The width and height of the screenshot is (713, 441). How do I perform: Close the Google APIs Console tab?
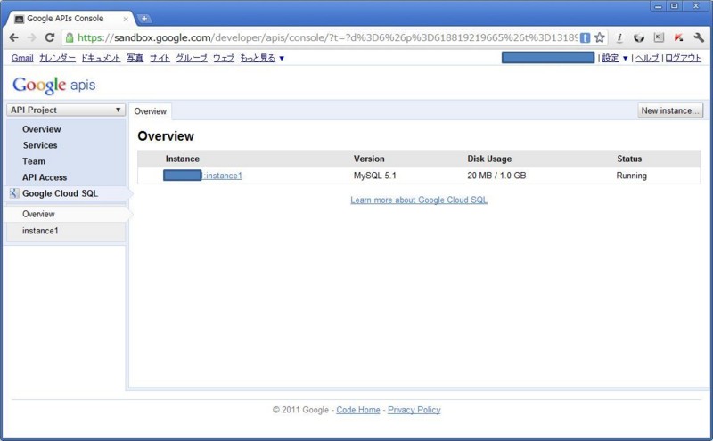pos(126,19)
